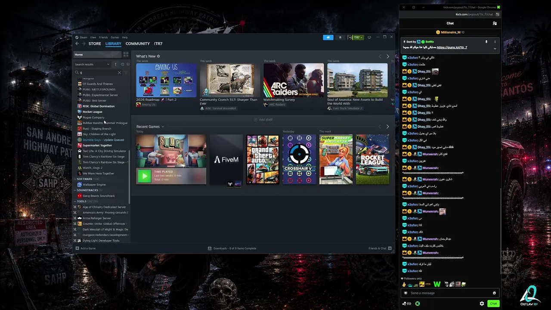Toggle library sort order arrow
The height and width of the screenshot is (310, 551).
[x=115, y=64]
